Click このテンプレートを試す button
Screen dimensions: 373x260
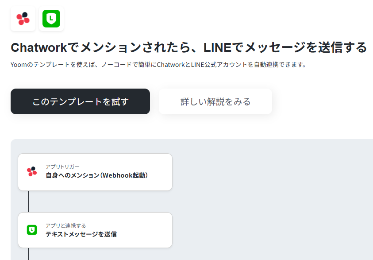click(80, 101)
